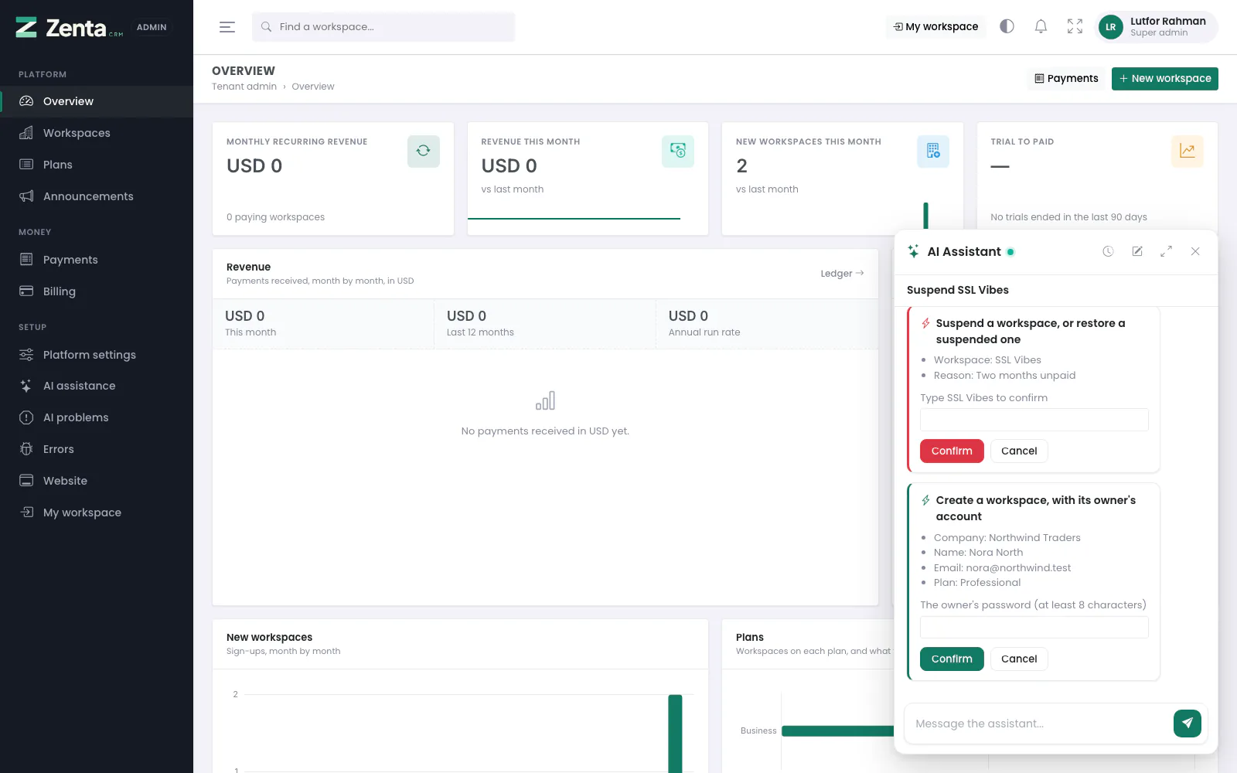The height and width of the screenshot is (773, 1237).
Task: Switch dark/light theme mode icon
Action: point(1007,26)
